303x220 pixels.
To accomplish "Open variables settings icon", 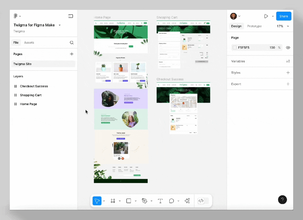I will [x=288, y=61].
